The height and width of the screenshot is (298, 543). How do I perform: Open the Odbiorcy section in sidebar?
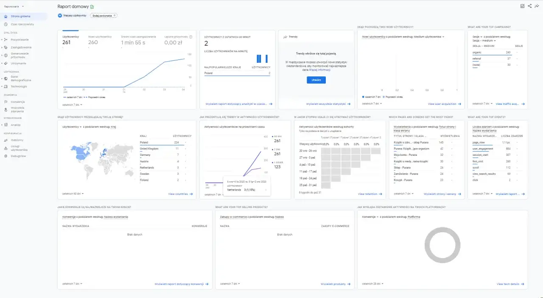pyautogui.click(x=6, y=140)
